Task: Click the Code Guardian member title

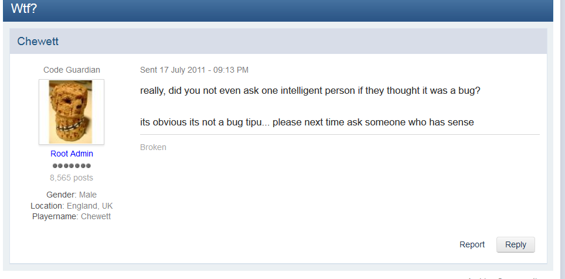Action: point(72,70)
